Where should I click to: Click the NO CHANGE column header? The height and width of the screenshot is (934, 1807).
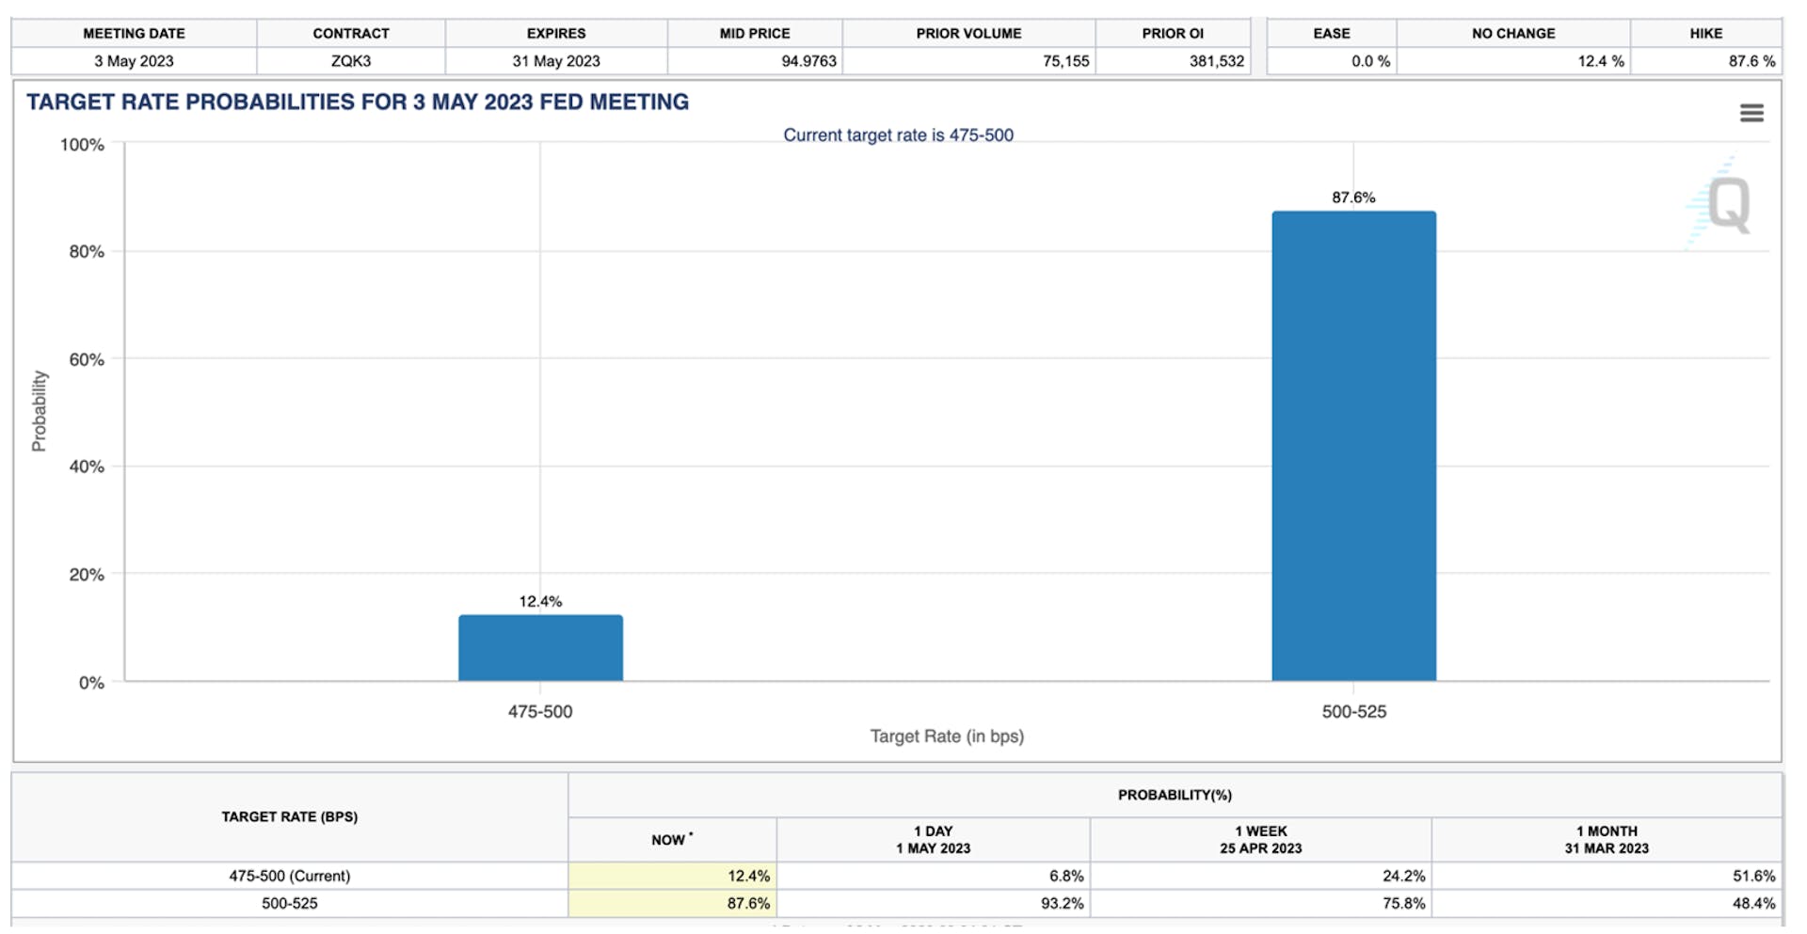(x=1513, y=33)
